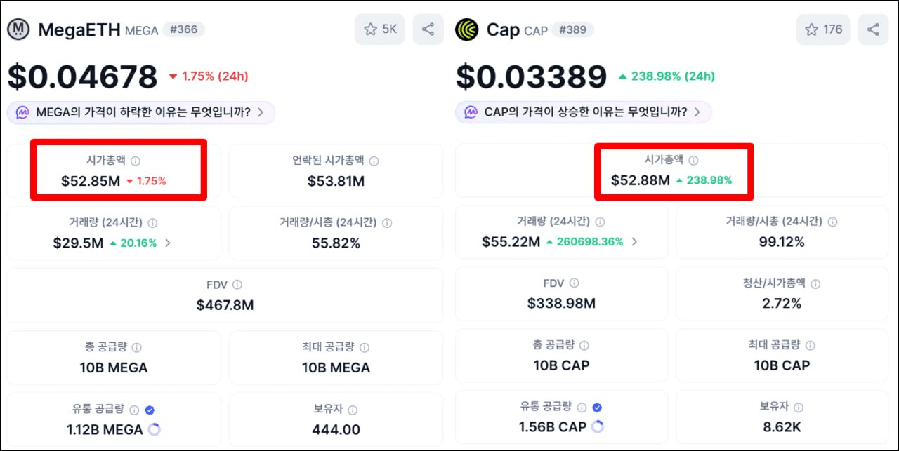
Task: Click the Cap rank #389 badge
Action: 573,29
